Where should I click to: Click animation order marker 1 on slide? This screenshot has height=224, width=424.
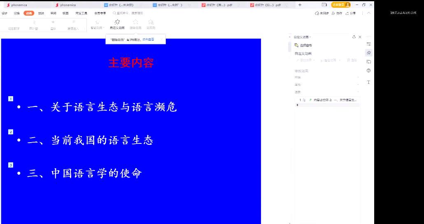click(x=11, y=99)
